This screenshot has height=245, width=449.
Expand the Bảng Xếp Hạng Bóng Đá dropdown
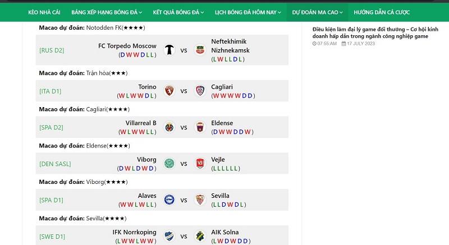pyautogui.click(x=107, y=12)
